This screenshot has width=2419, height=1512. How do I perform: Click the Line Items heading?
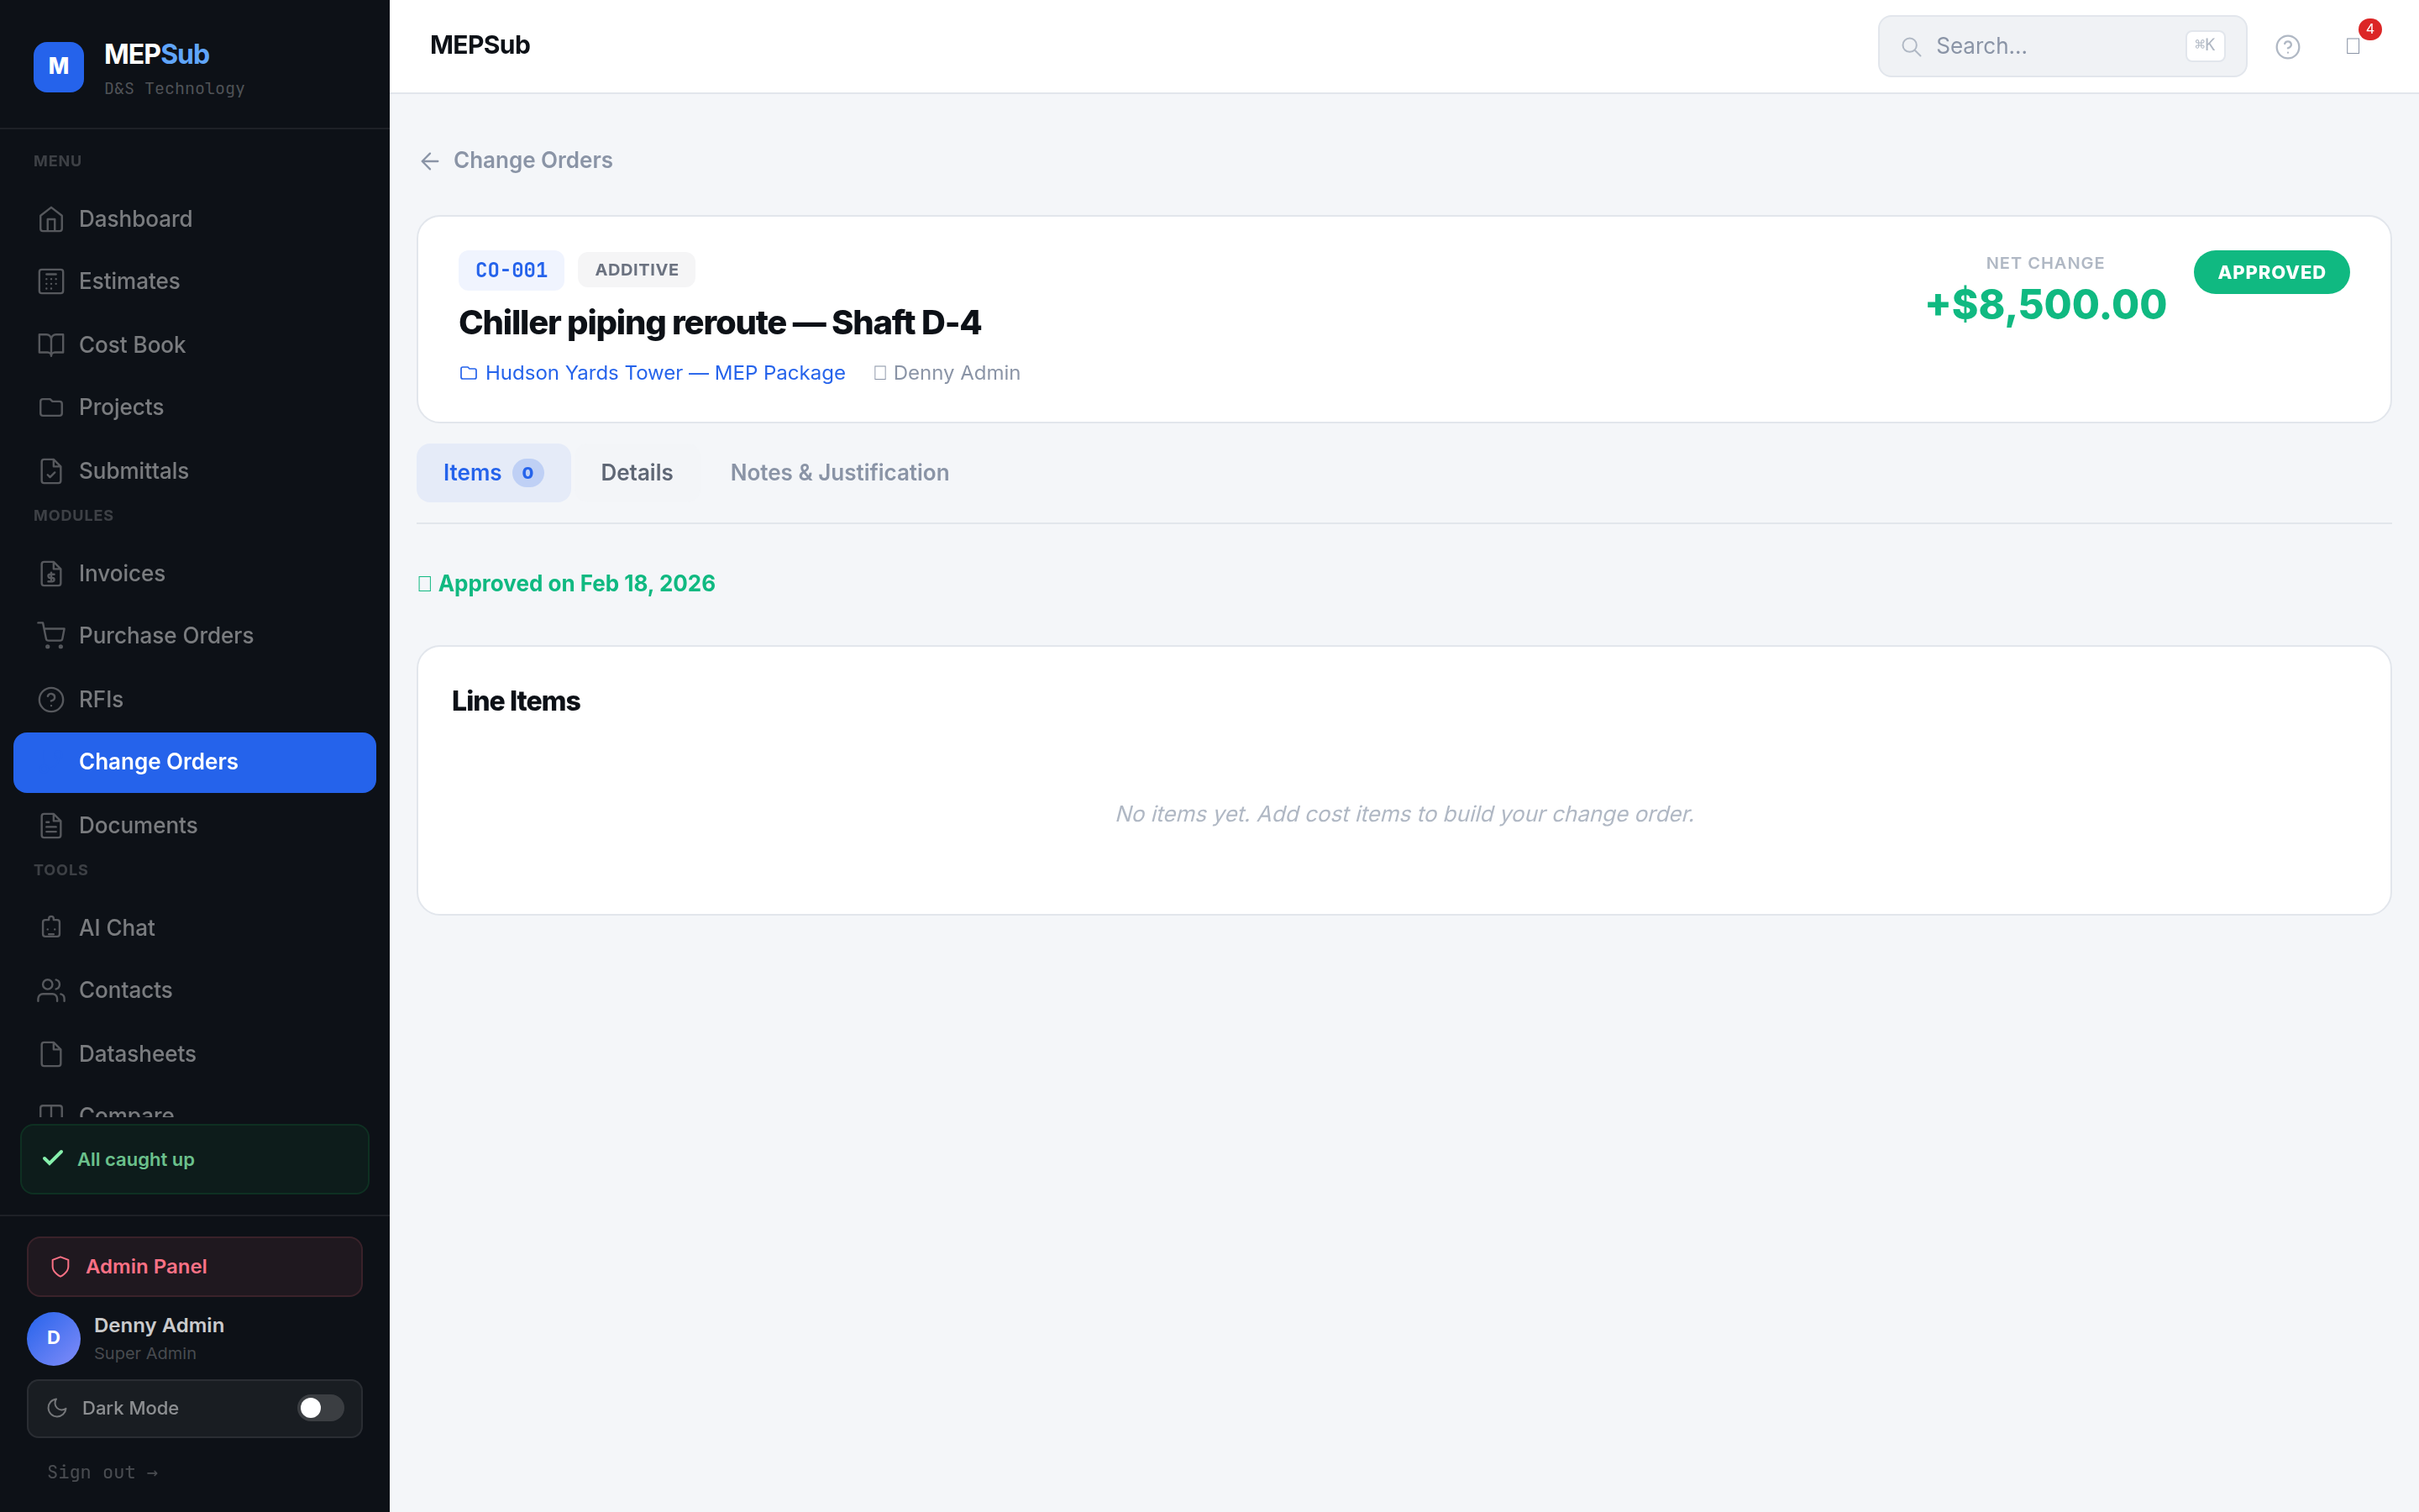coord(516,701)
